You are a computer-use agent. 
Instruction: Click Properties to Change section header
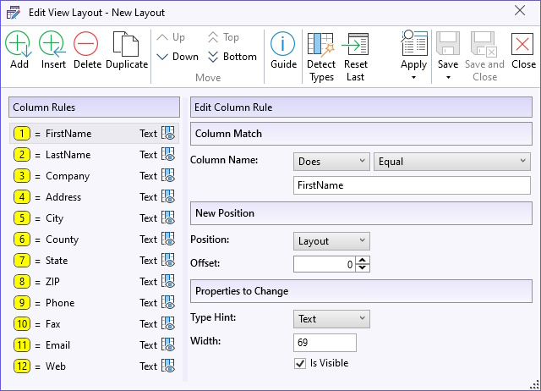(x=361, y=291)
